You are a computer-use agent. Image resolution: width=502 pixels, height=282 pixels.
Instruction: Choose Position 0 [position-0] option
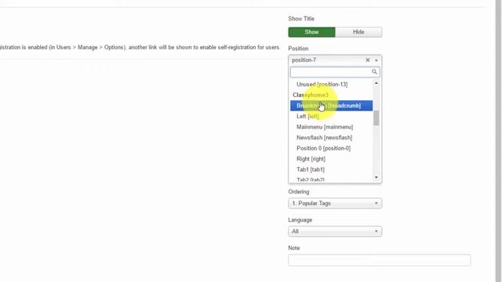point(331,148)
